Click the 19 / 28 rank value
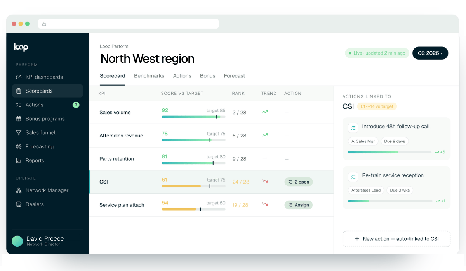Image resolution: width=466 pixels, height=271 pixels. (x=240, y=205)
